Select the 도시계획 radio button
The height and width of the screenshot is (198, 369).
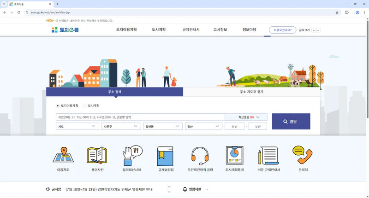click(84, 106)
